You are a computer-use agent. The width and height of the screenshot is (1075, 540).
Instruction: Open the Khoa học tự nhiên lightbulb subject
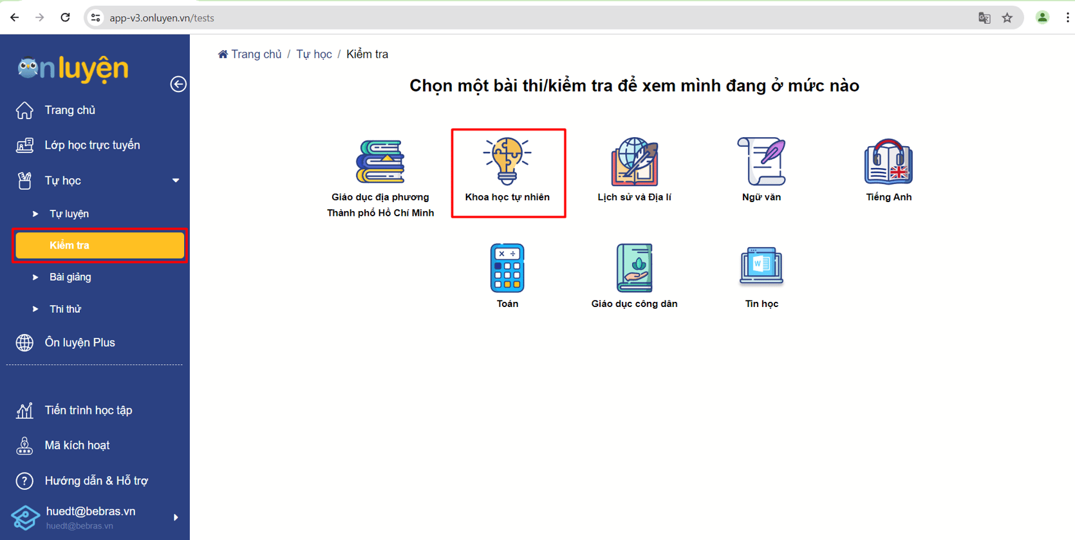point(507,162)
